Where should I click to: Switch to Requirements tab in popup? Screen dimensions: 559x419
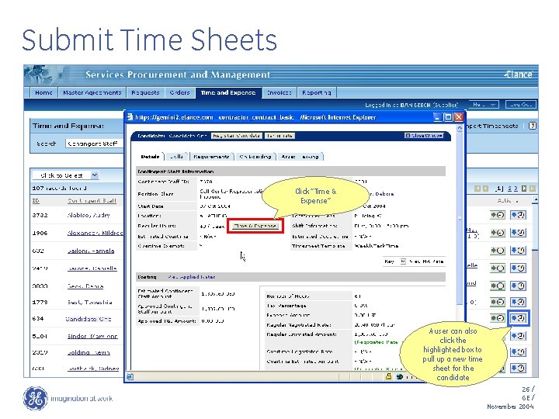pyautogui.click(x=211, y=157)
